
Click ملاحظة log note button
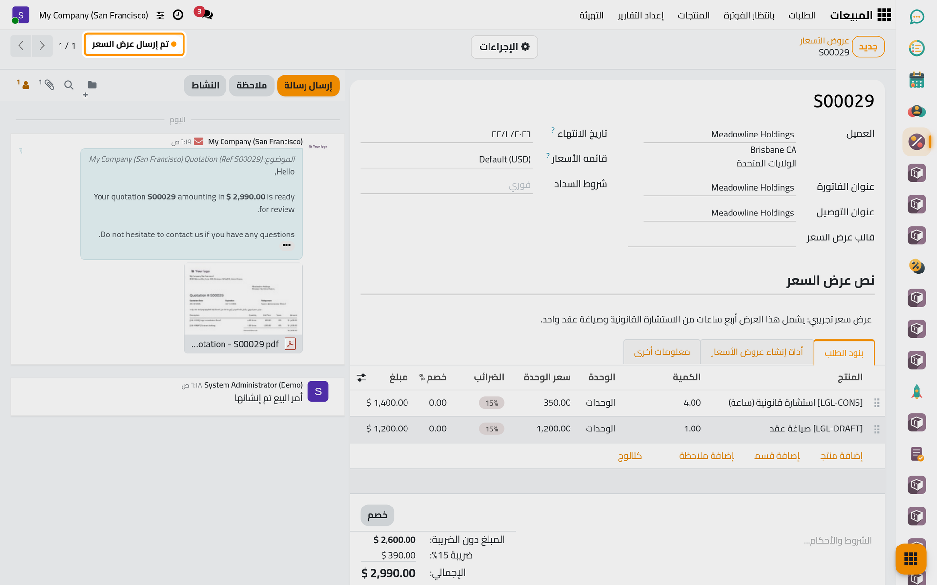pyautogui.click(x=251, y=85)
